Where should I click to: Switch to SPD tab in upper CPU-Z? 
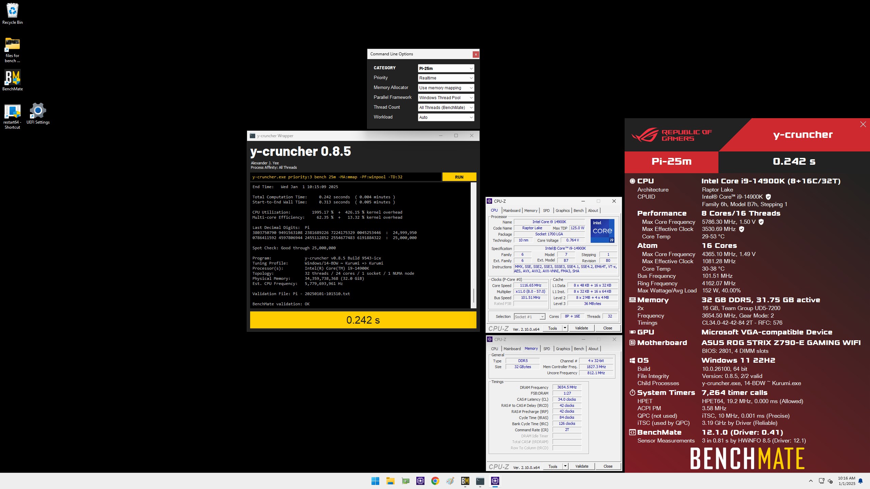546,211
